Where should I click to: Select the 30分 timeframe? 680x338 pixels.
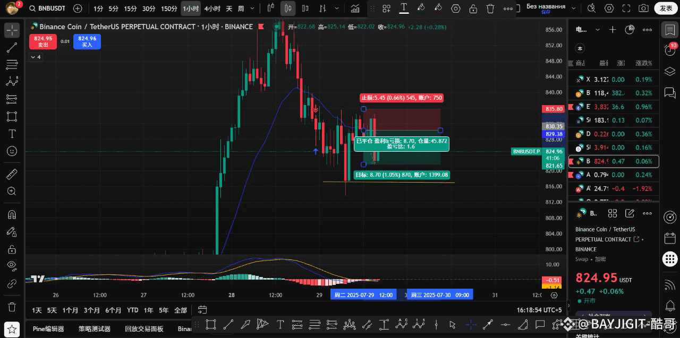(x=149, y=8)
